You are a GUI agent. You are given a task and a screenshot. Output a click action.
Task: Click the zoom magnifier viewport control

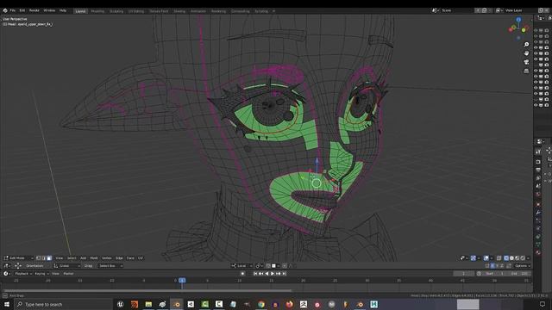click(x=526, y=45)
